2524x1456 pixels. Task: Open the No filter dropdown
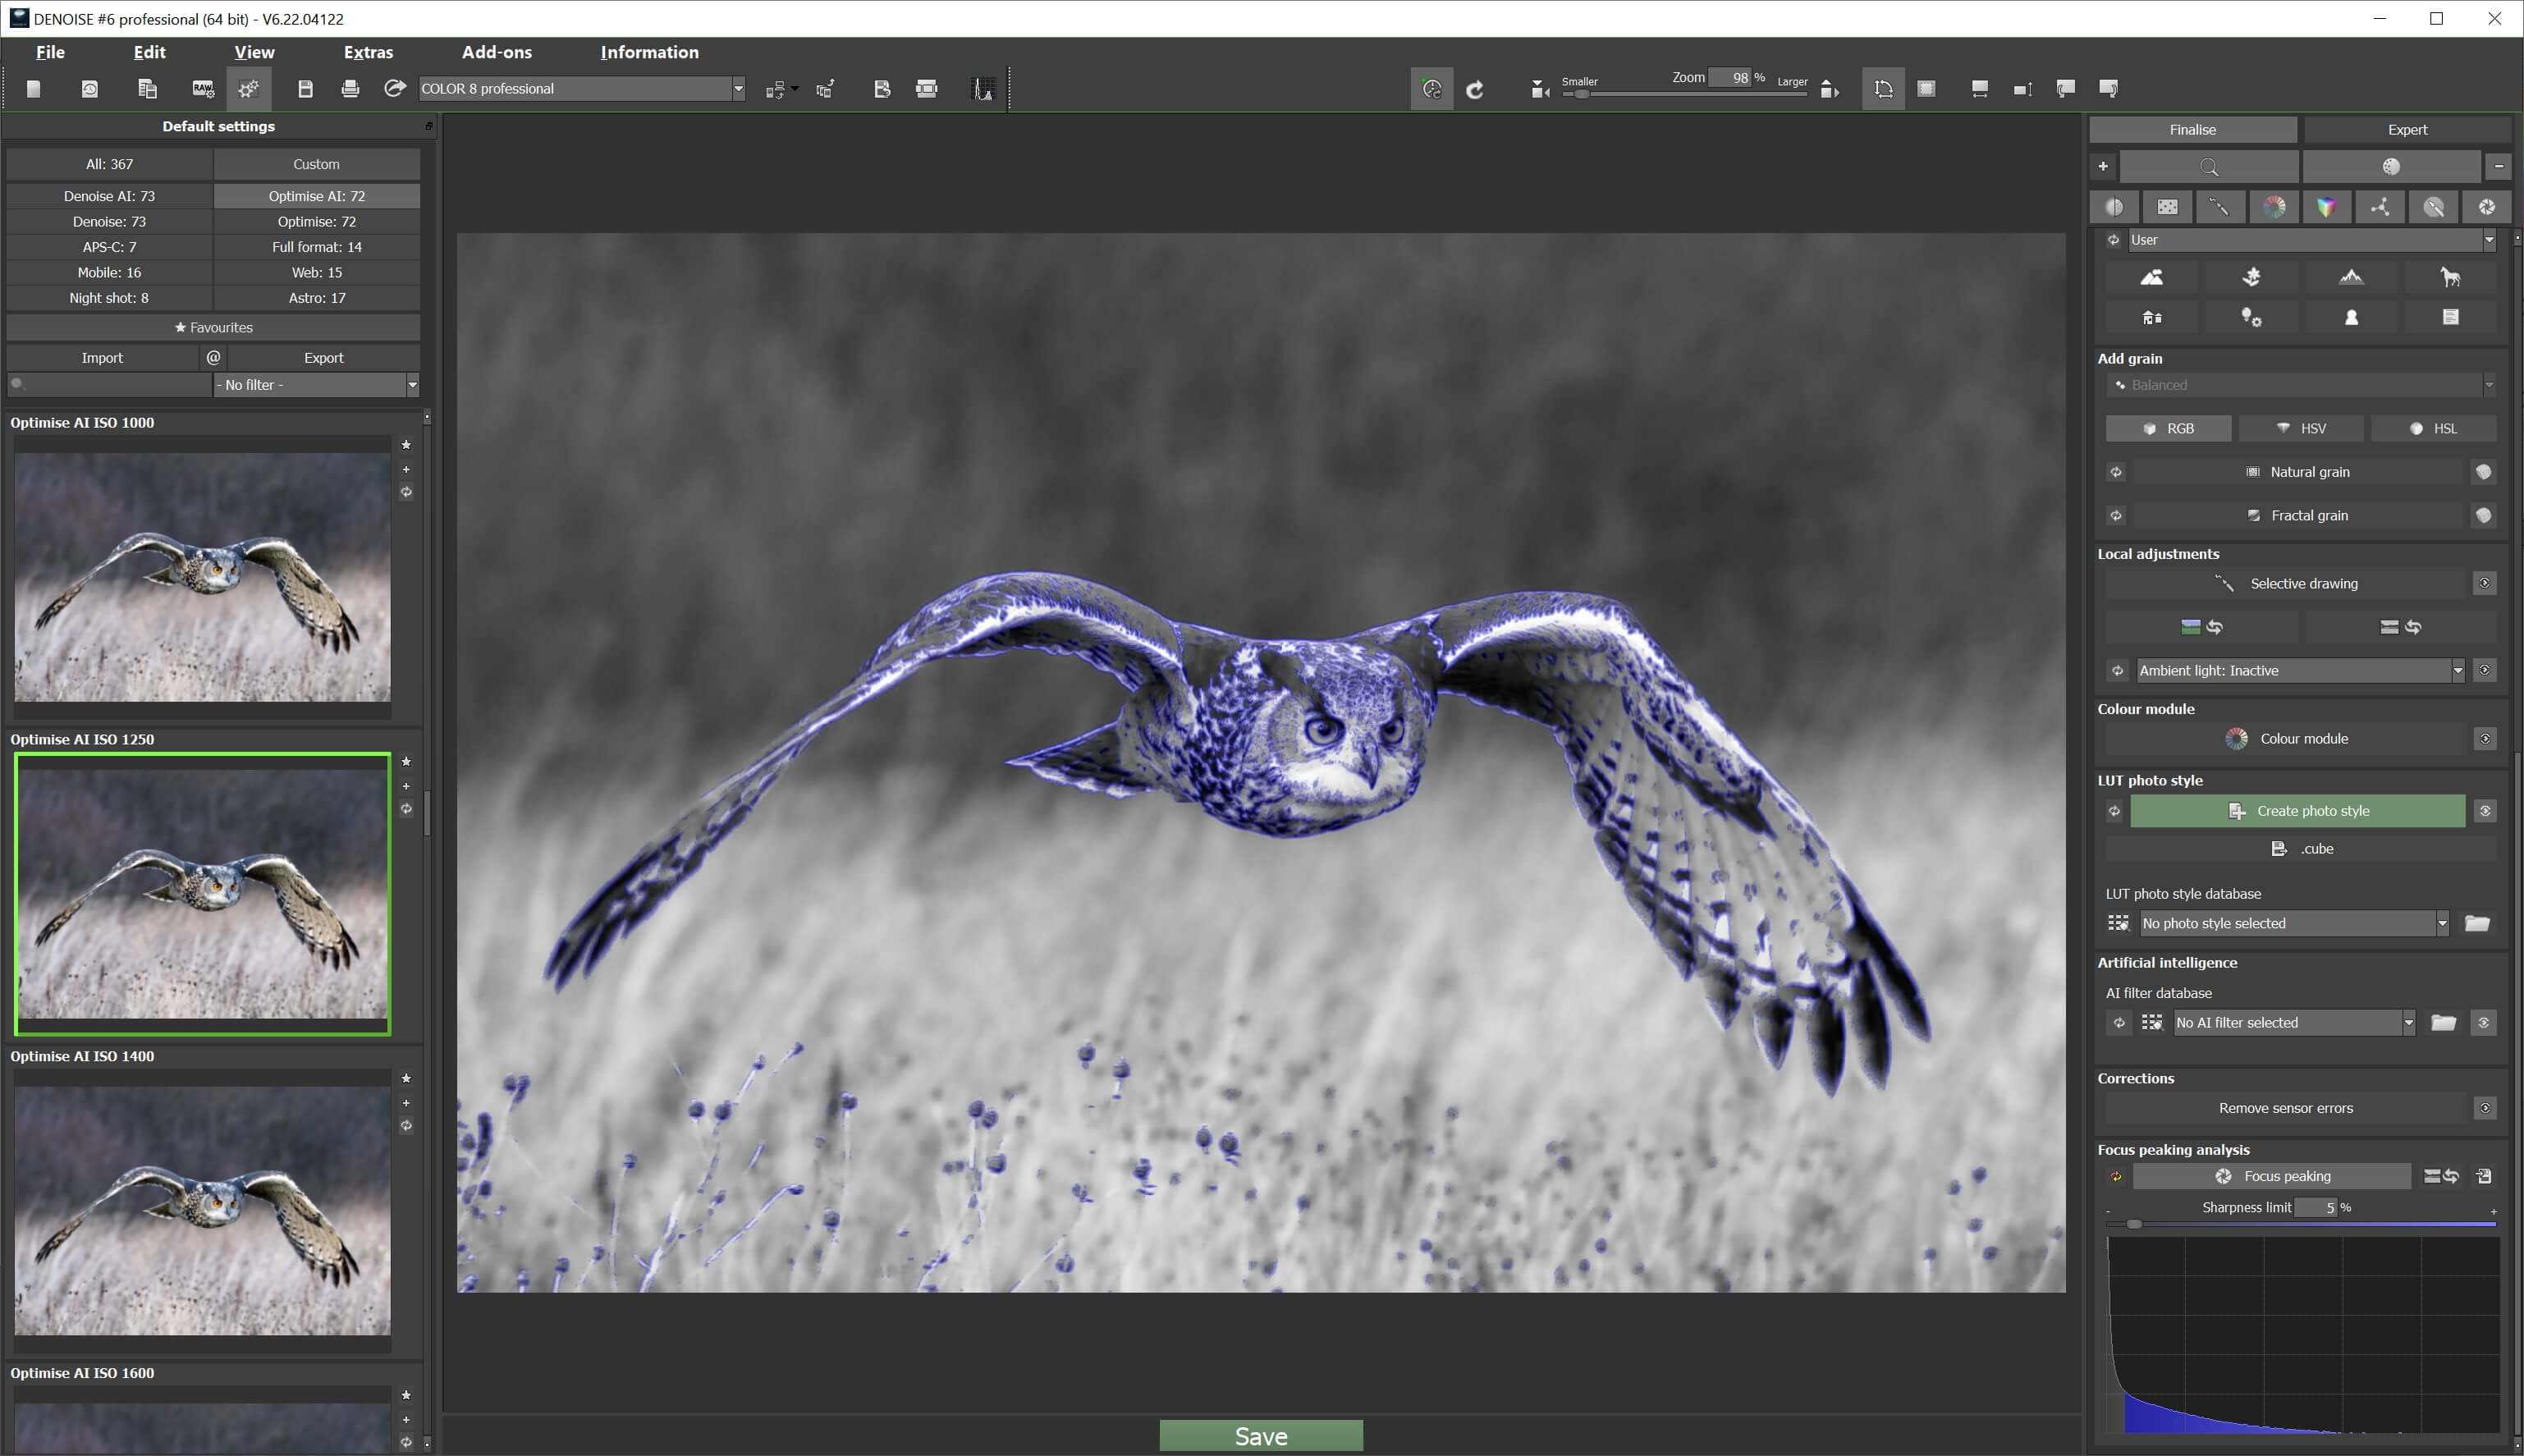pos(316,385)
